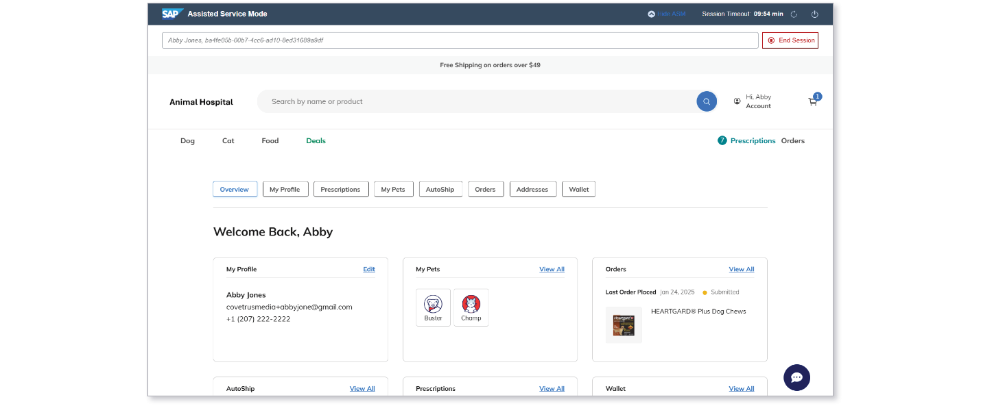This screenshot has height=406, width=981.
Task: Open the Wallet tab
Action: 578,189
